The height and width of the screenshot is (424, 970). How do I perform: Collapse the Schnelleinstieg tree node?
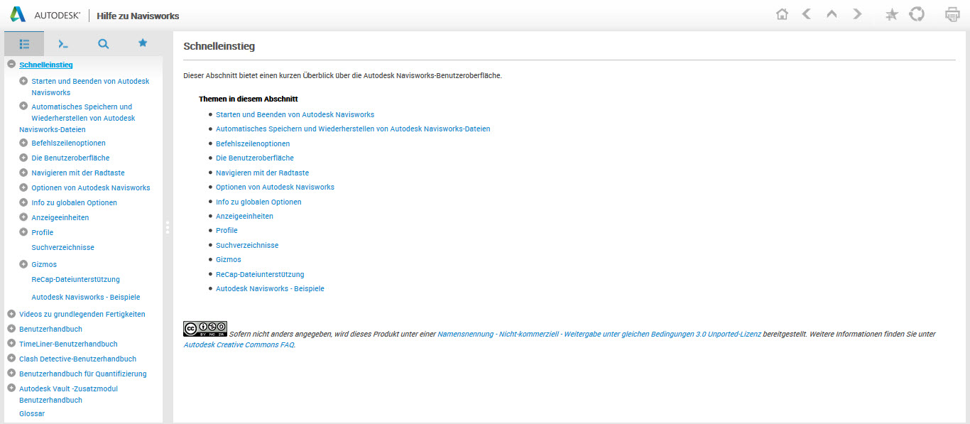pos(11,65)
